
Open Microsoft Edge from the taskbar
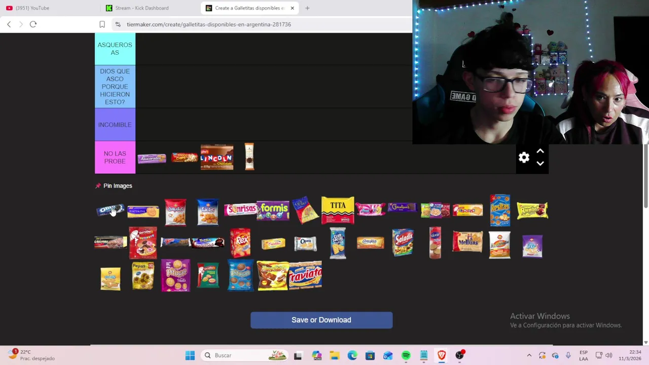pos(352,355)
